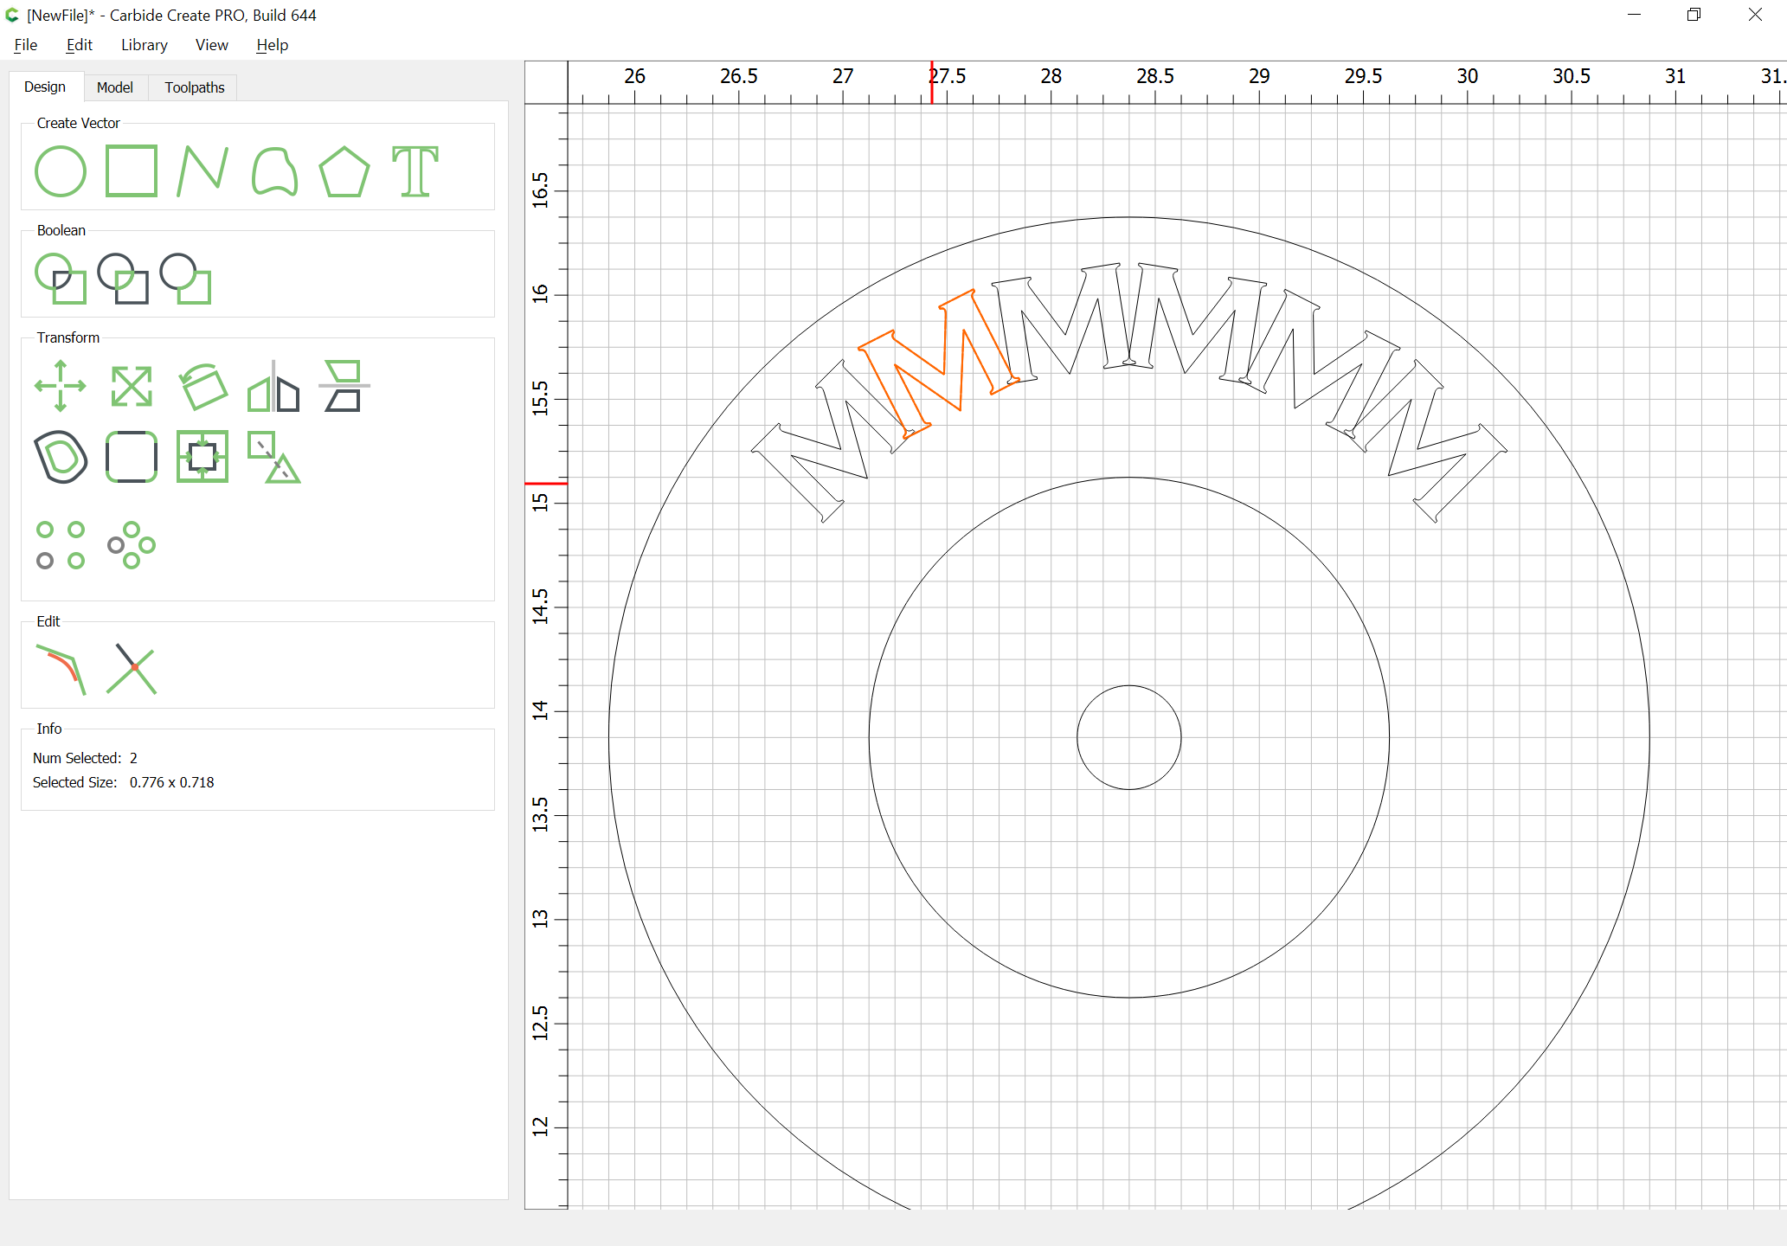Apply Boolean Subtraction operation
The height and width of the screenshot is (1246, 1787).
185,279
